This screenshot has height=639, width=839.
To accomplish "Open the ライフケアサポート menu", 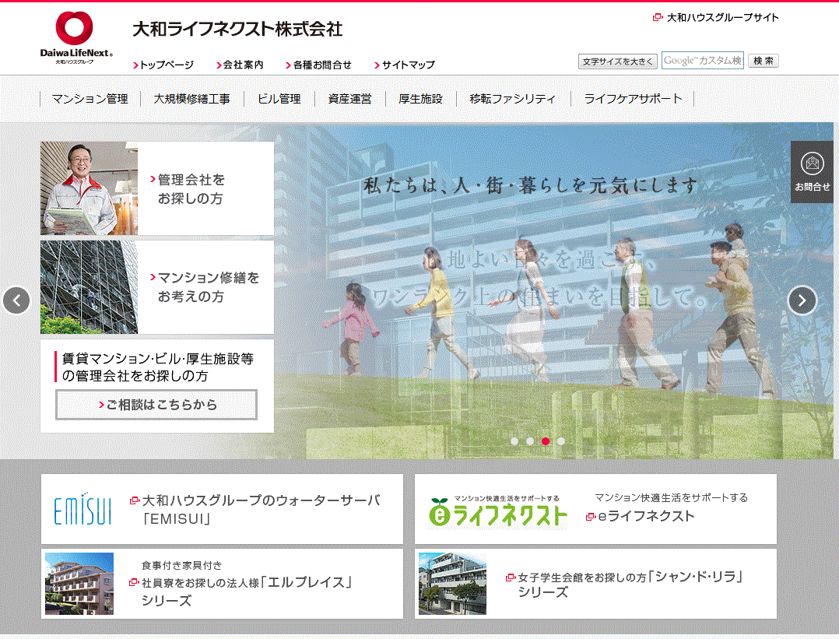I will tap(633, 99).
